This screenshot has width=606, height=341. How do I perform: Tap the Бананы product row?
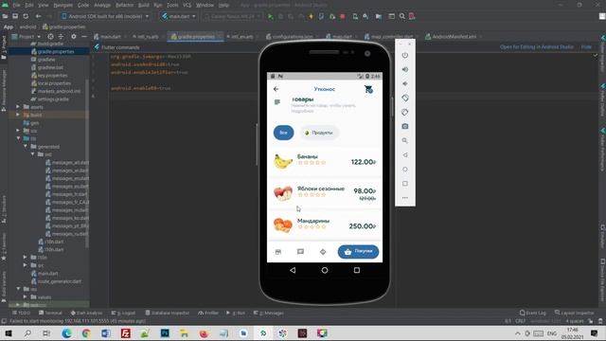coord(325,162)
